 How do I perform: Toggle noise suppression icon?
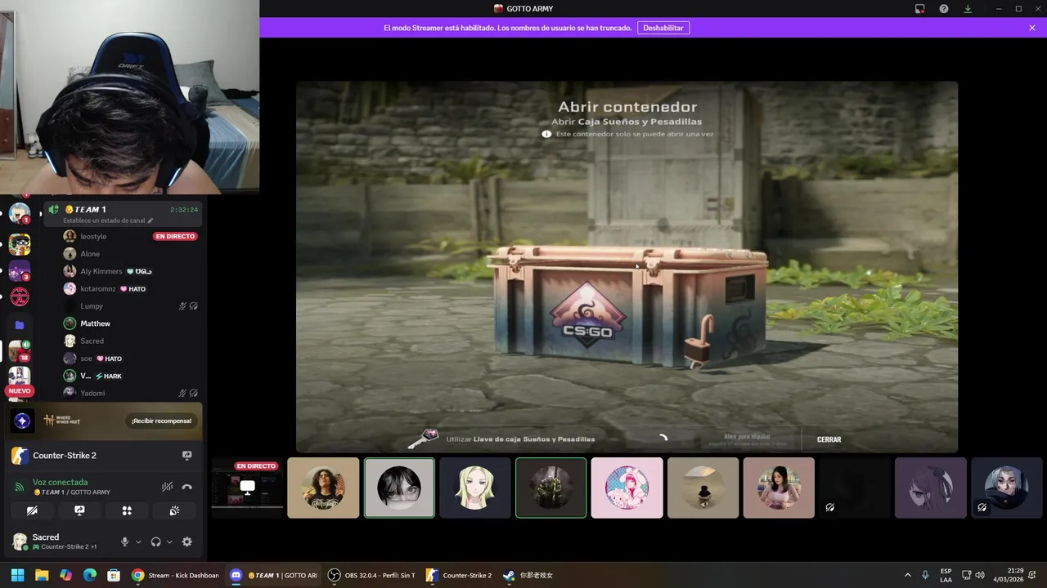[x=167, y=487]
